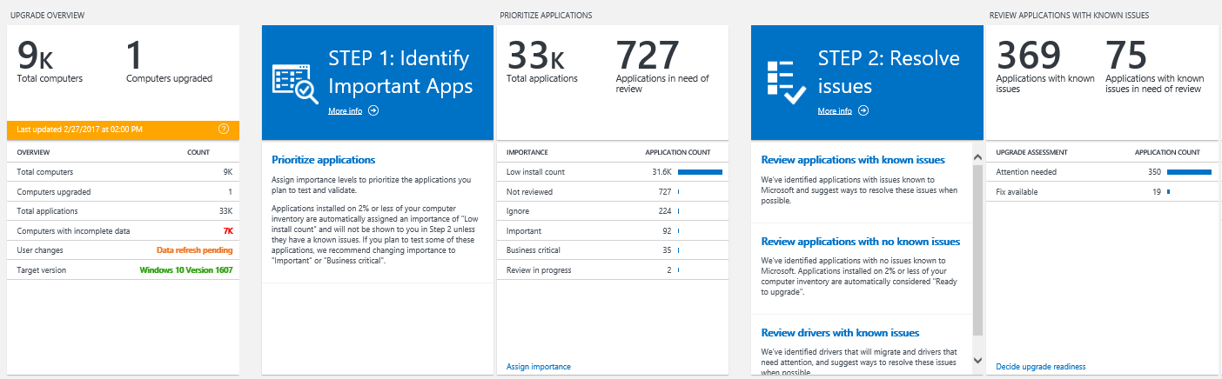Open Step 1 More info link
1222x379 pixels.
tap(346, 111)
